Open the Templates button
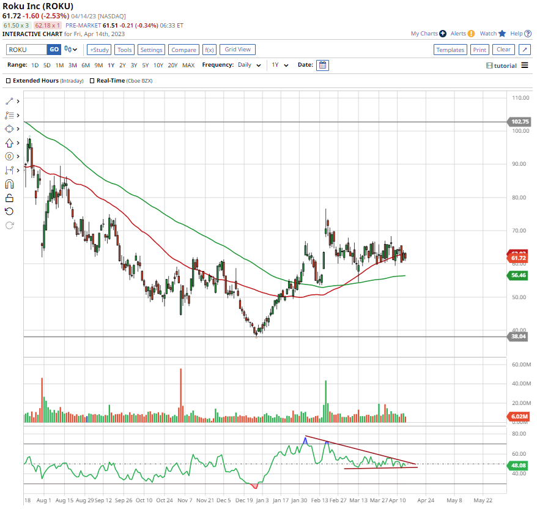 [450, 50]
